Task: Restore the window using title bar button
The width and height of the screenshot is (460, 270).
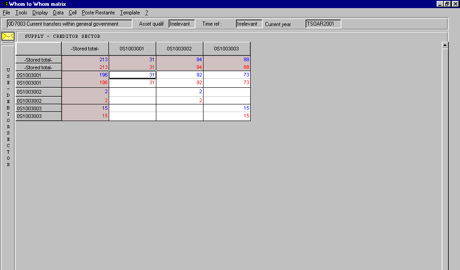Action: click(x=447, y=4)
